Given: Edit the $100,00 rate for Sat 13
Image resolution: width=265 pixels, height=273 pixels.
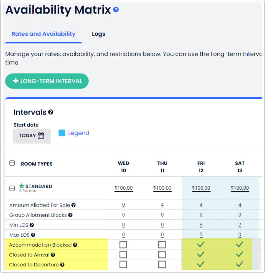Looking at the screenshot, I should [239, 188].
